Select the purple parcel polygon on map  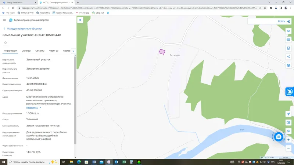click(x=162, y=52)
